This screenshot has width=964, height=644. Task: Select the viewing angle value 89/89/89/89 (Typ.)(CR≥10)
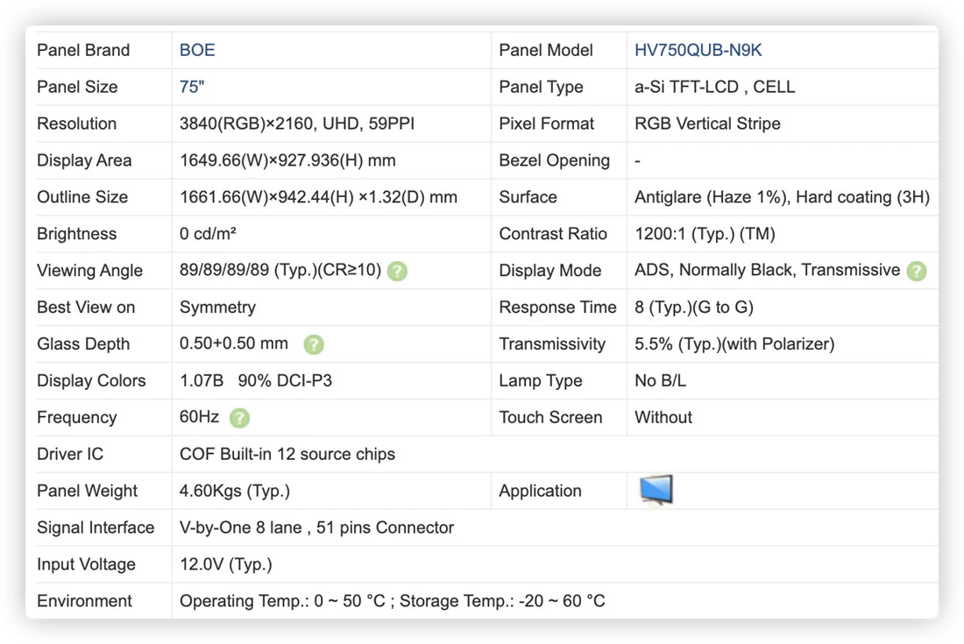(280, 271)
